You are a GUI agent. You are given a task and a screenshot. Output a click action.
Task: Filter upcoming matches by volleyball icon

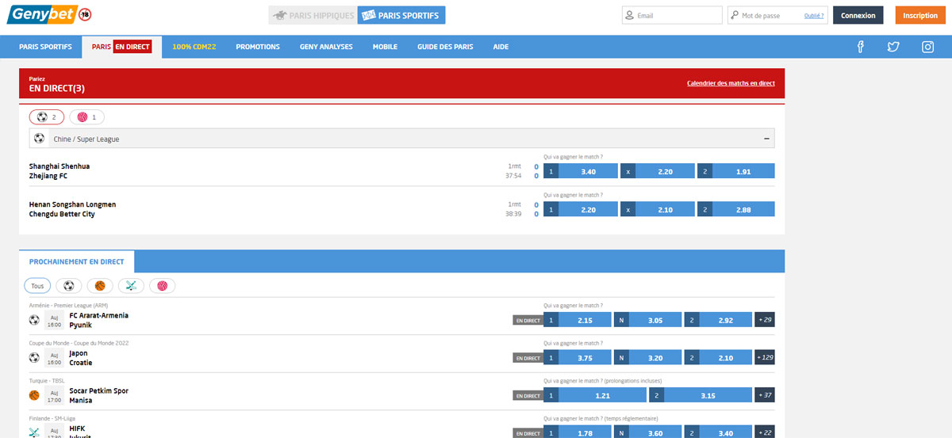162,286
